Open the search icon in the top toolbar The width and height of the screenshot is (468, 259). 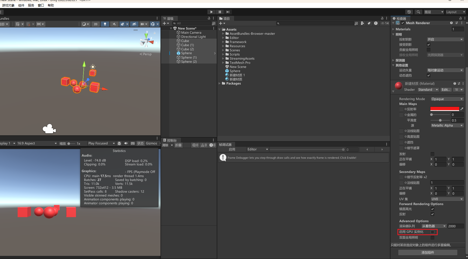point(418,12)
